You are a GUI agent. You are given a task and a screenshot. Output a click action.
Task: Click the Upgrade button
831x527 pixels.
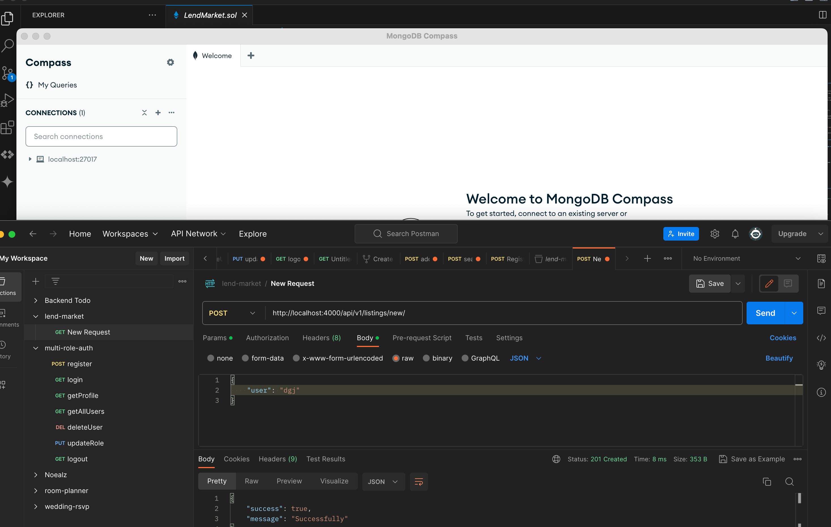(792, 233)
